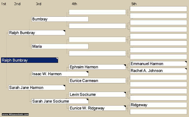Select Emmanuel Harmon in 5th generation
Viewport: 189px width, 117px height.
pyautogui.click(x=158, y=64)
